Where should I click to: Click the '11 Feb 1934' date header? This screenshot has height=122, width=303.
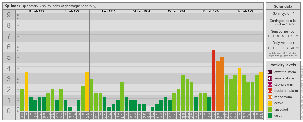click(x=37, y=11)
